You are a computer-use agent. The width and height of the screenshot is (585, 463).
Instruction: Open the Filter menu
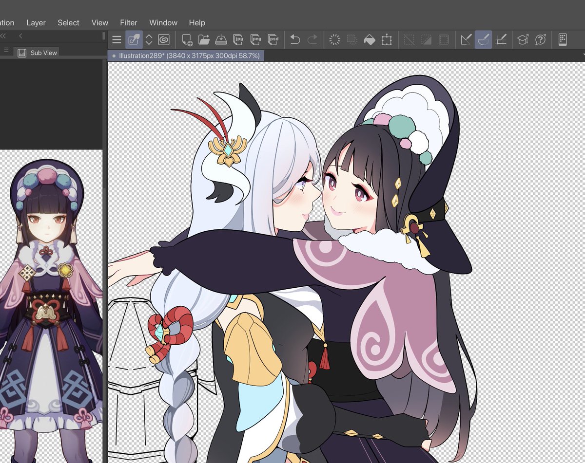point(129,23)
